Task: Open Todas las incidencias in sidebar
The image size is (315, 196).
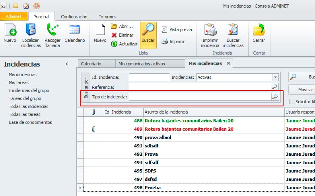Action: click(29, 106)
